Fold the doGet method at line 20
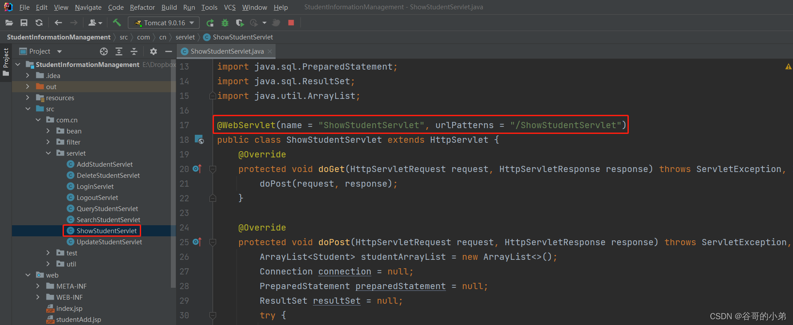This screenshot has width=793, height=325. (213, 169)
